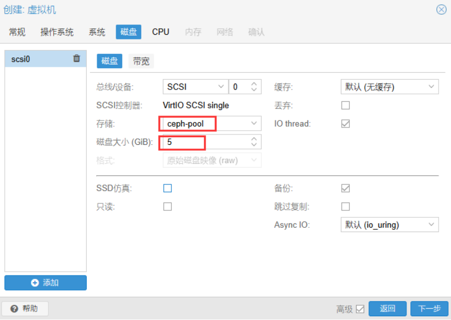The height and width of the screenshot is (320, 451).
Task: Switch to the CPU tab
Action: pyautogui.click(x=161, y=32)
